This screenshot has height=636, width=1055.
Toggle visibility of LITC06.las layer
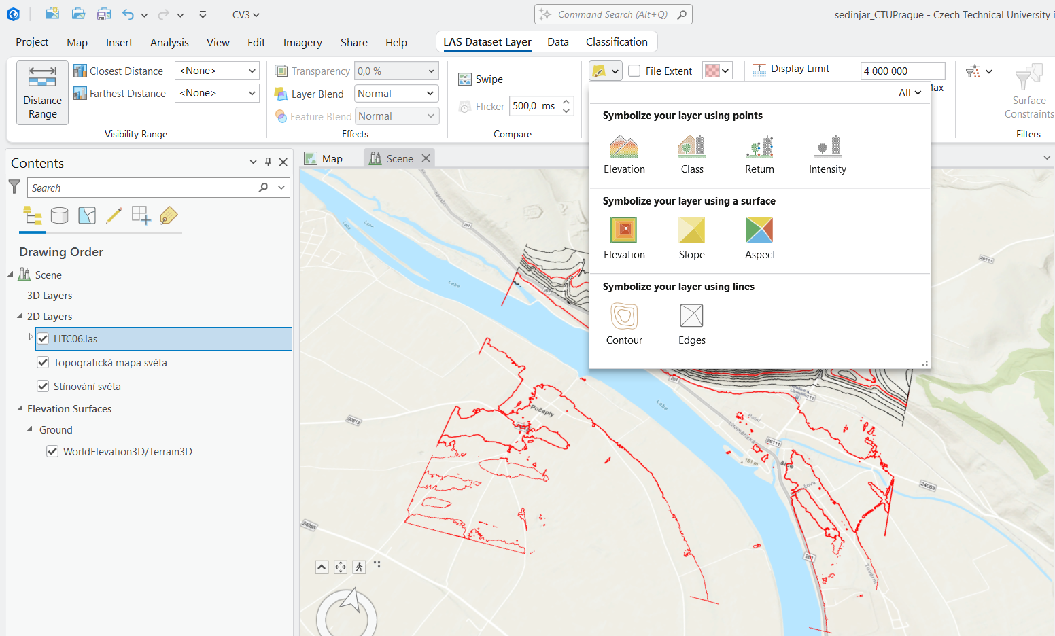tap(44, 338)
